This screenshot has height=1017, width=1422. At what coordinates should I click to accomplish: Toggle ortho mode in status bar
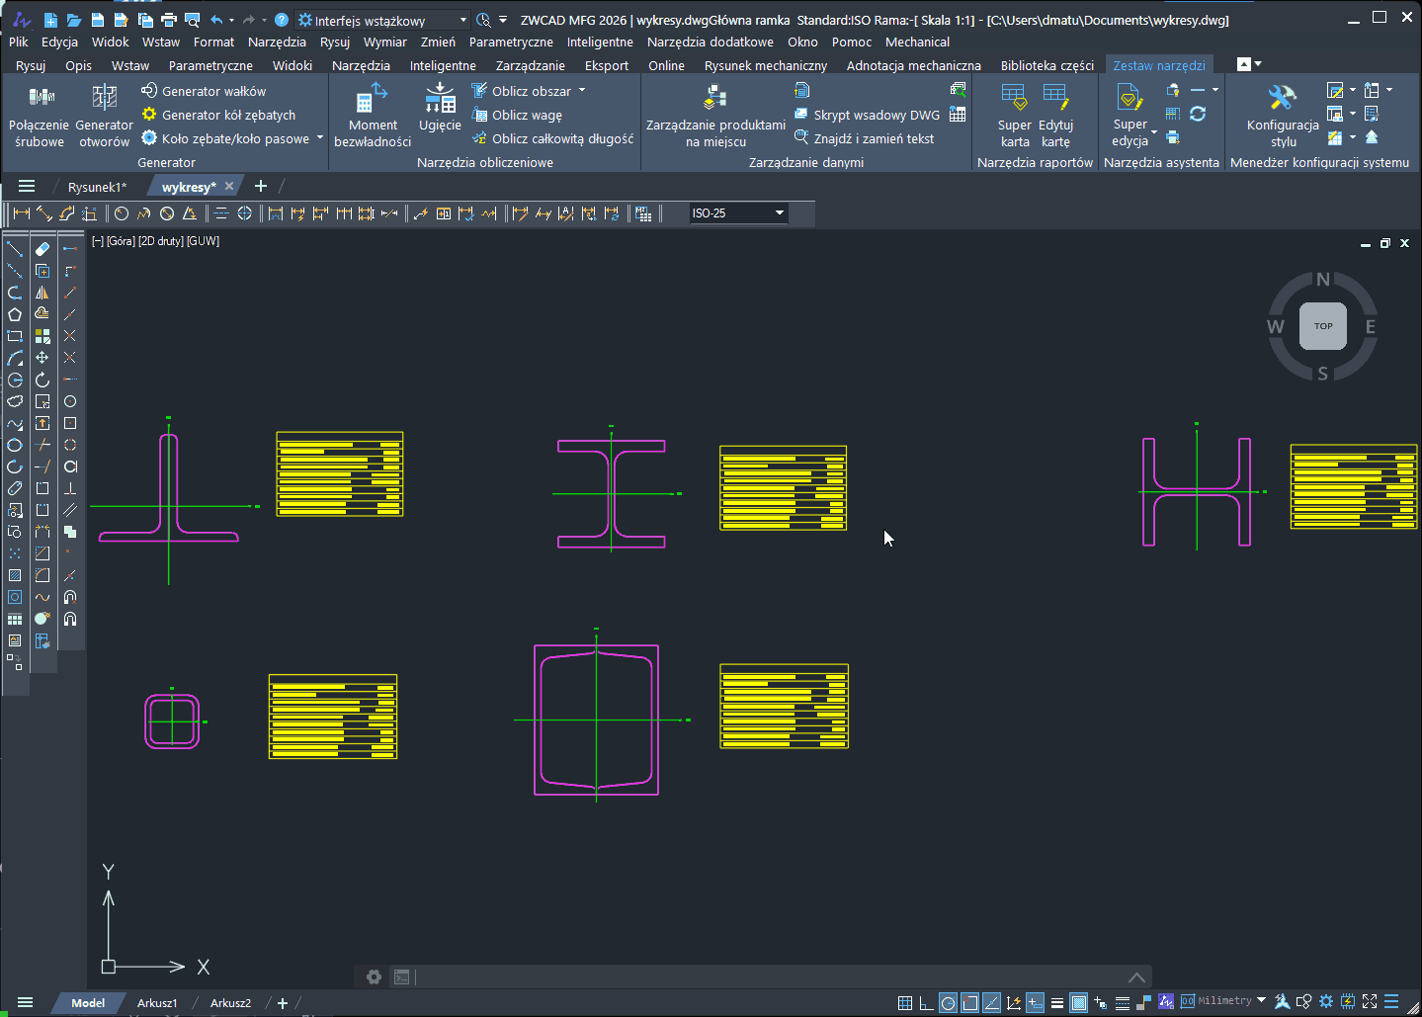coord(926,1003)
